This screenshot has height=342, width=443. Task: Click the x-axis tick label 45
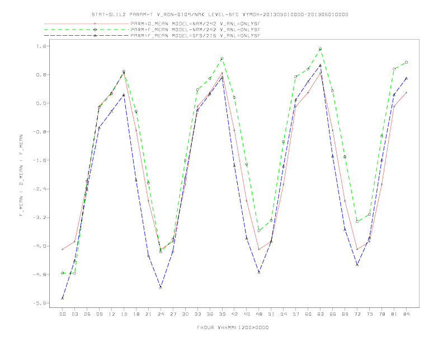pyautogui.click(x=247, y=314)
